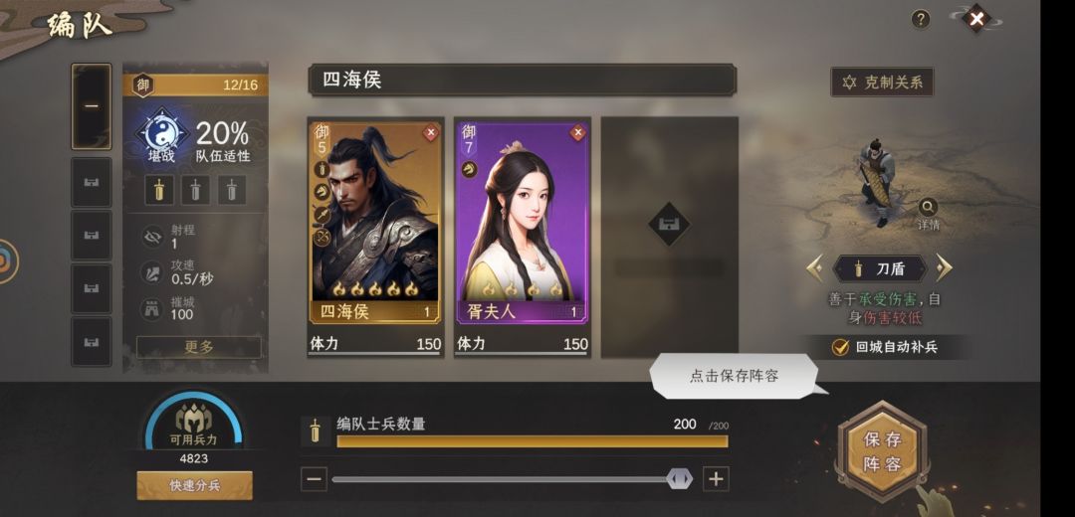Open the help question mark icon
The height and width of the screenshot is (517, 1075).
point(920,19)
